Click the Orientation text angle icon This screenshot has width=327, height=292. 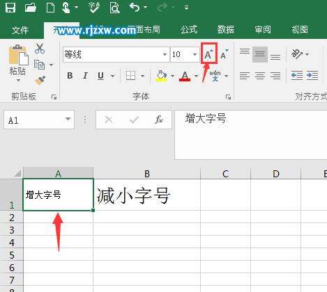pyautogui.click(x=297, y=54)
